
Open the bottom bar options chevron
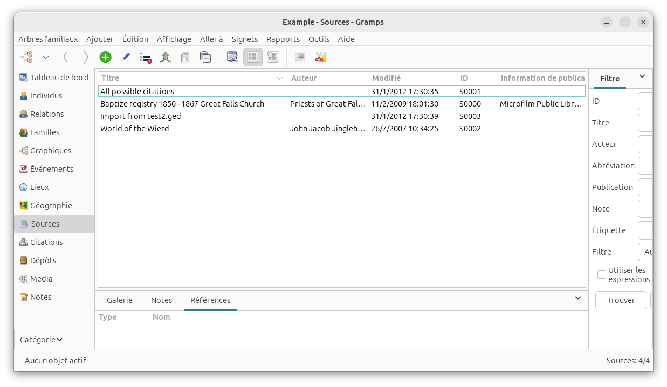coord(578,298)
